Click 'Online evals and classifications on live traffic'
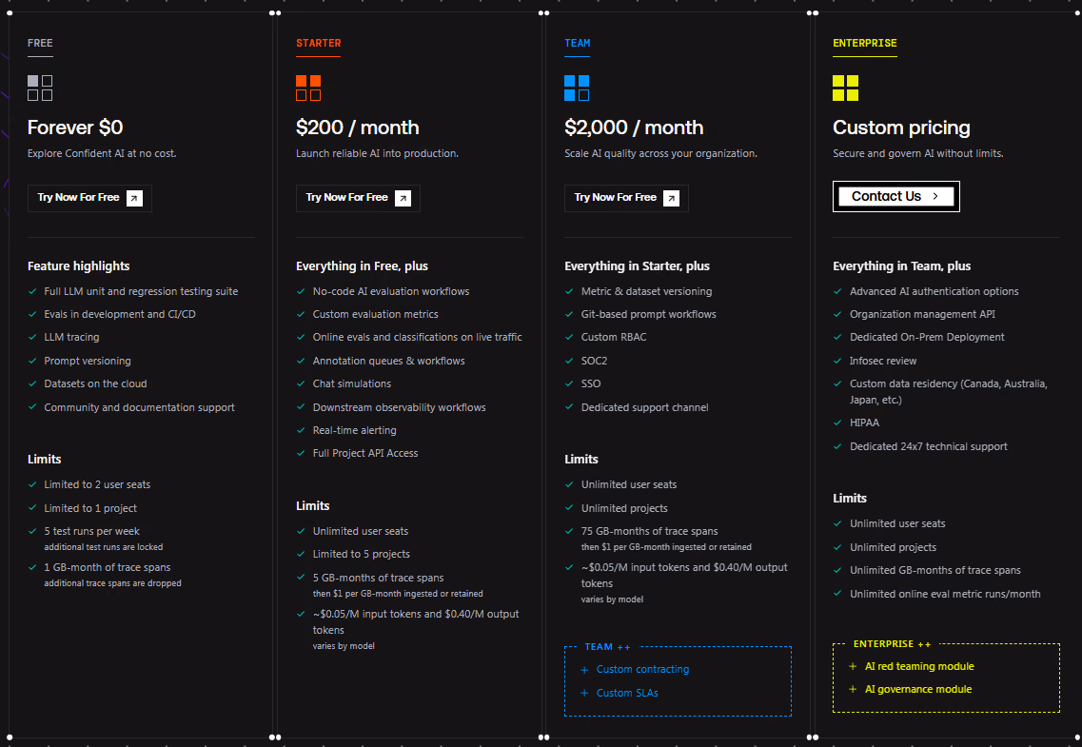 point(418,337)
